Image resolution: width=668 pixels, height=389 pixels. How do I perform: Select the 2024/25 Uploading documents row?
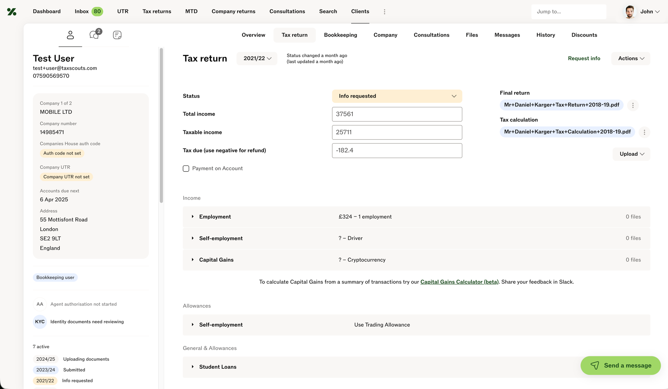pyautogui.click(x=71, y=359)
